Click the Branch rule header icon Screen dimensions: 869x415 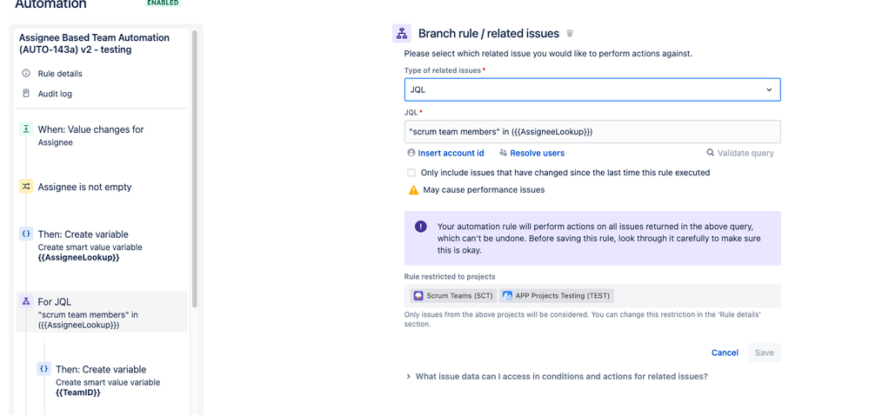tap(402, 34)
